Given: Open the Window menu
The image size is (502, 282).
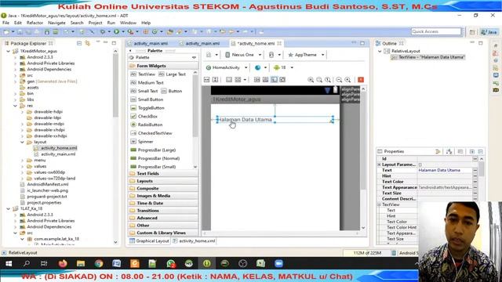Looking at the screenshot, I should [x=128, y=23].
